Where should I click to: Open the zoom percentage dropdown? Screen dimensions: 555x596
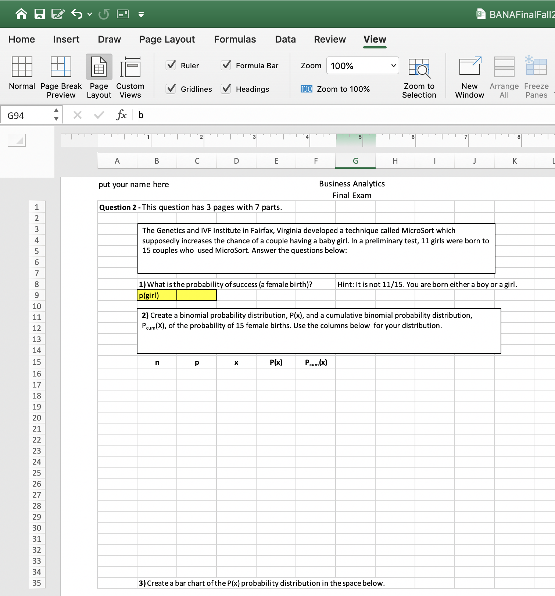[x=393, y=66]
